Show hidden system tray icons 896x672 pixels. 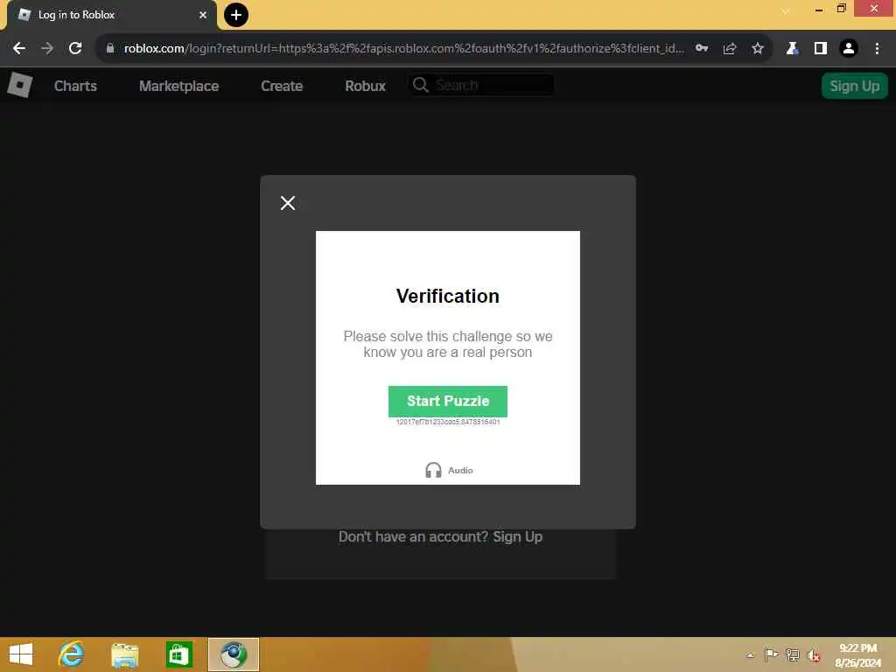click(x=750, y=654)
